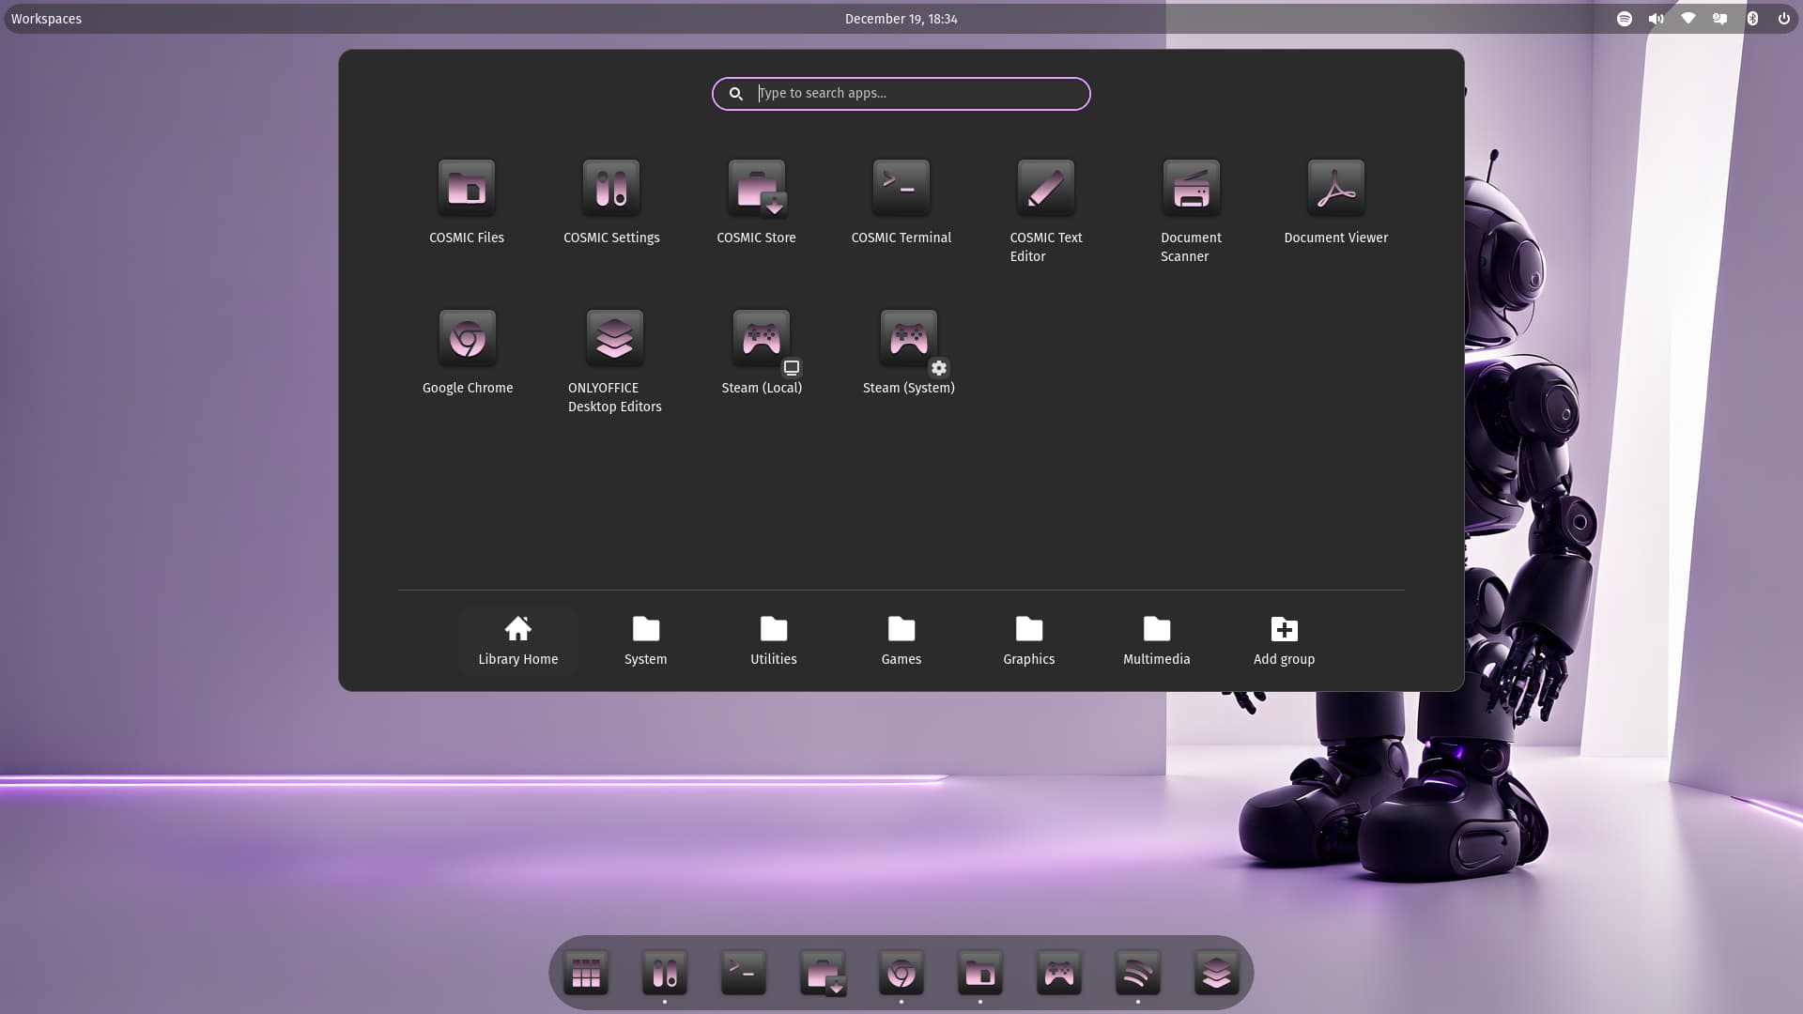The image size is (1803, 1014).
Task: Open COSMIC Store in the app library
Action: pyautogui.click(x=756, y=202)
